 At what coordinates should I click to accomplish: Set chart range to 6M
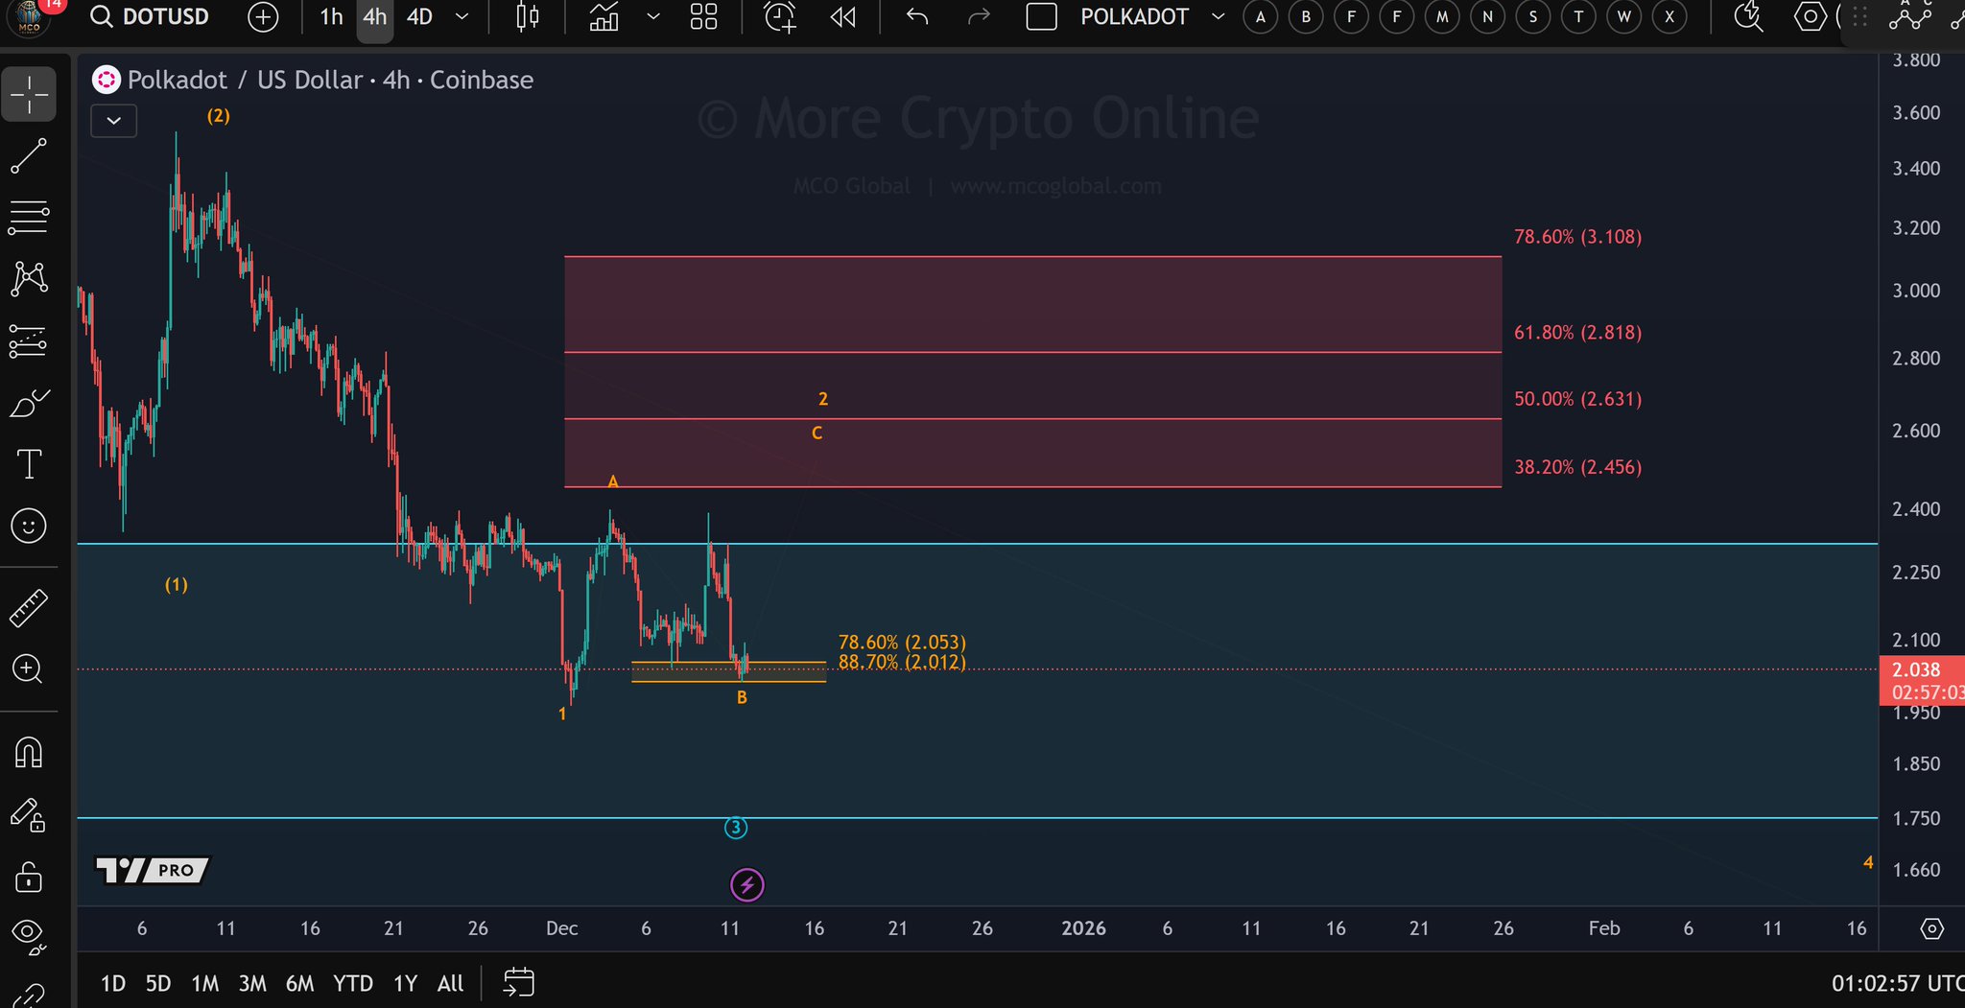click(300, 983)
